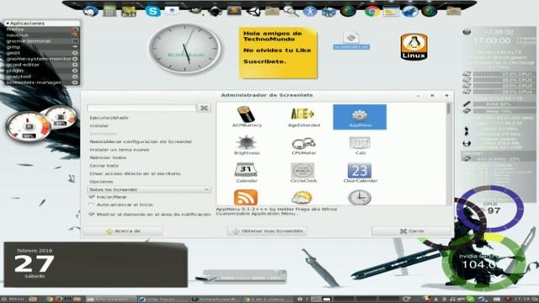Select the screenlets.sh desktop file icon
The height and width of the screenshot is (303, 539).
click(351, 40)
